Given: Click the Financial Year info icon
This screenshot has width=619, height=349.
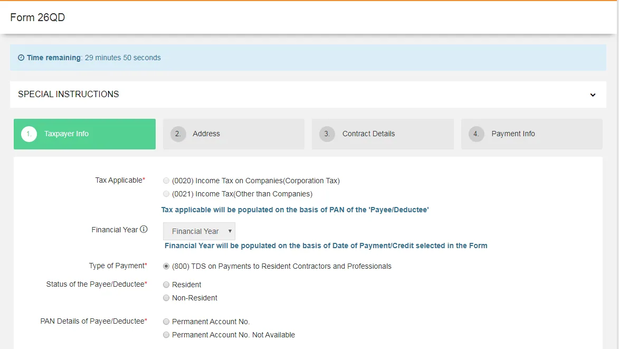Looking at the screenshot, I should (x=144, y=229).
